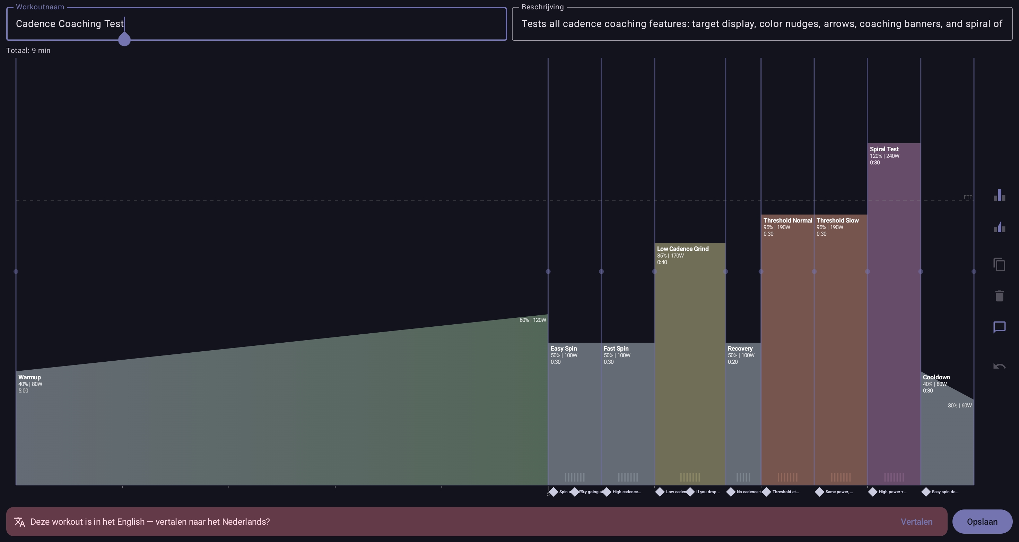Add a ramp block with the ramp-chart icon
1019x542 pixels.
tap(999, 226)
